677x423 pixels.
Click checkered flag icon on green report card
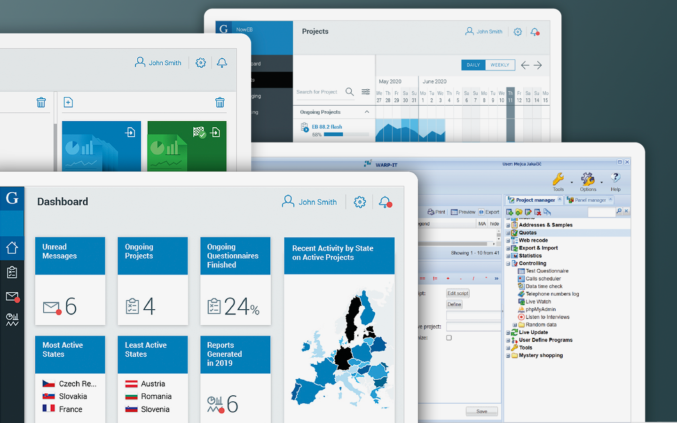pos(199,132)
